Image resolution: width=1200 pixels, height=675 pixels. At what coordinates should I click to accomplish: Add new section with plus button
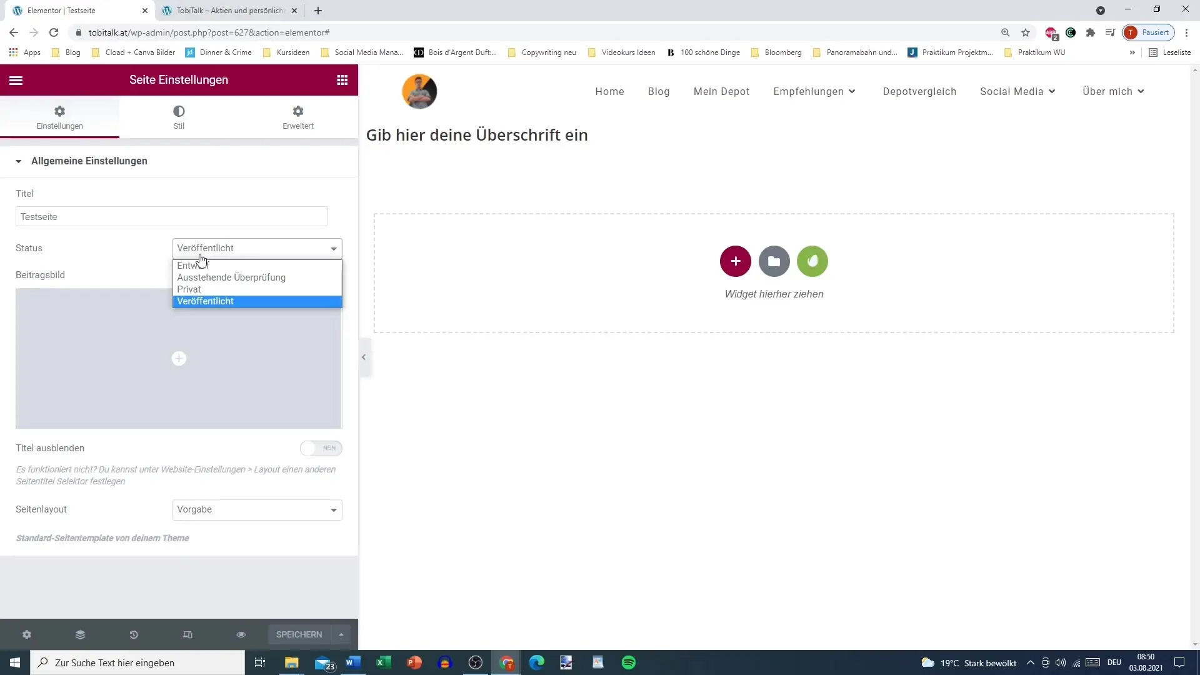point(735,261)
